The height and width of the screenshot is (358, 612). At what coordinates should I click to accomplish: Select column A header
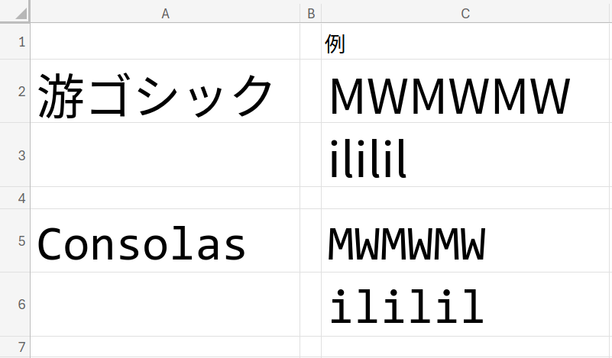[165, 13]
